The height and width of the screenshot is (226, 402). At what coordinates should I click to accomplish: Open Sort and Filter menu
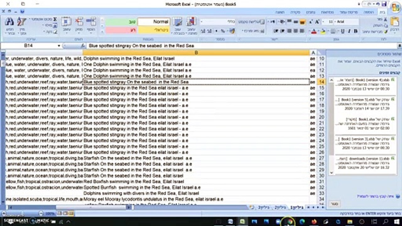coord(22,25)
